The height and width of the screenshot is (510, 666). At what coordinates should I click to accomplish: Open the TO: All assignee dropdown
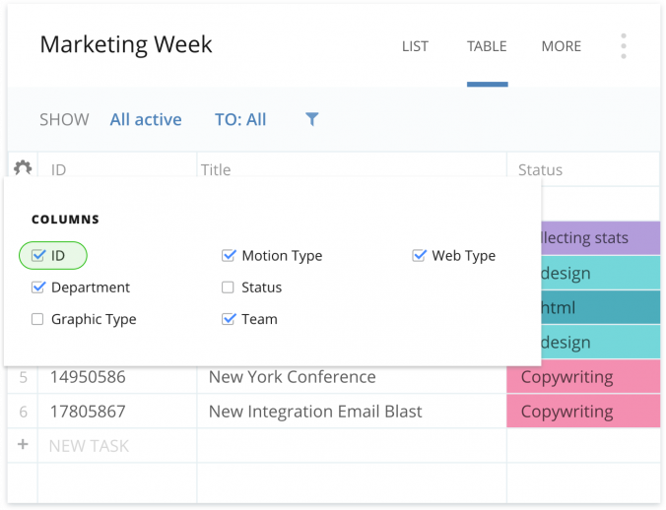(x=240, y=119)
